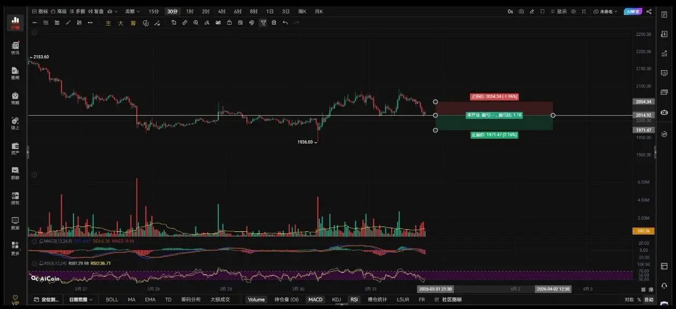
Task: Toggle the RSI indicator at the bottom
Action: [354, 299]
